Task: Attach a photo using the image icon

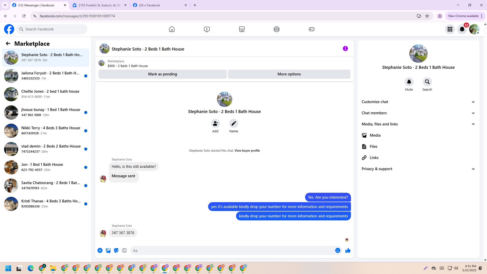Action: pyautogui.click(x=108, y=251)
